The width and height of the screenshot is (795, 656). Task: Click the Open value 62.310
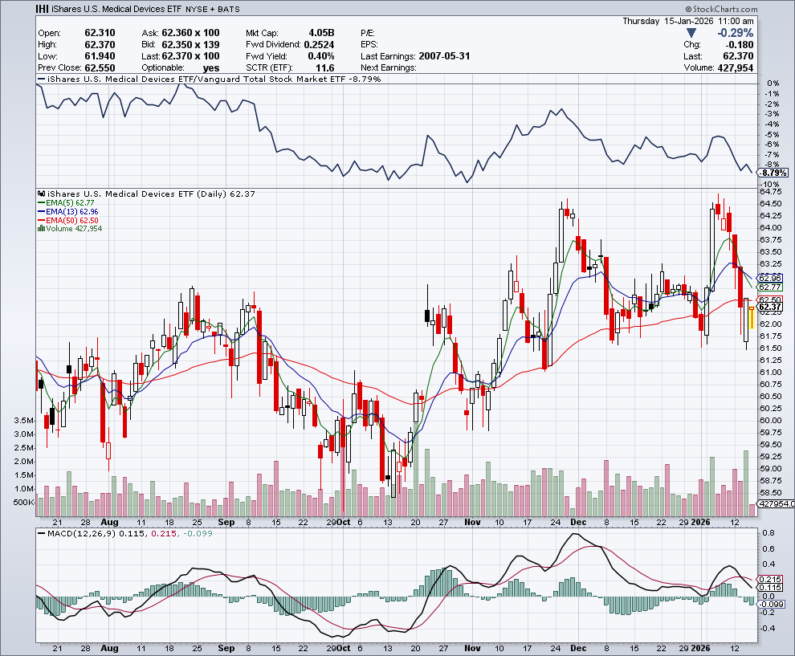pyautogui.click(x=100, y=33)
